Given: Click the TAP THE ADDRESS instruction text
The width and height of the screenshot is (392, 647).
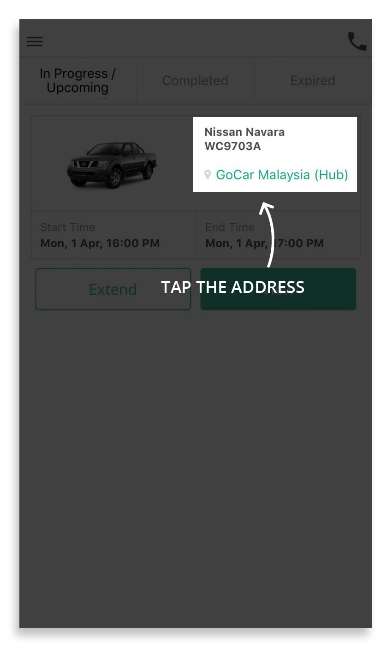Looking at the screenshot, I should click(232, 287).
